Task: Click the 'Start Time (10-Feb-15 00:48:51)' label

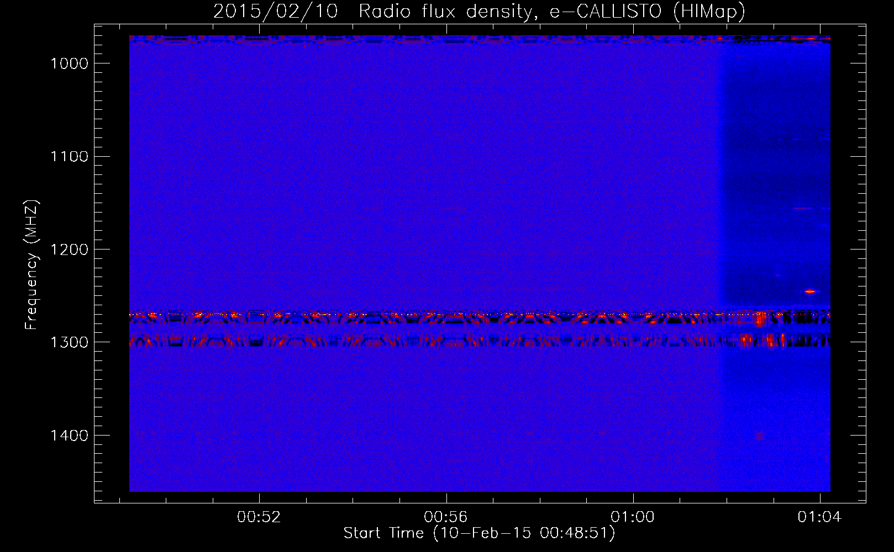Action: tap(479, 533)
